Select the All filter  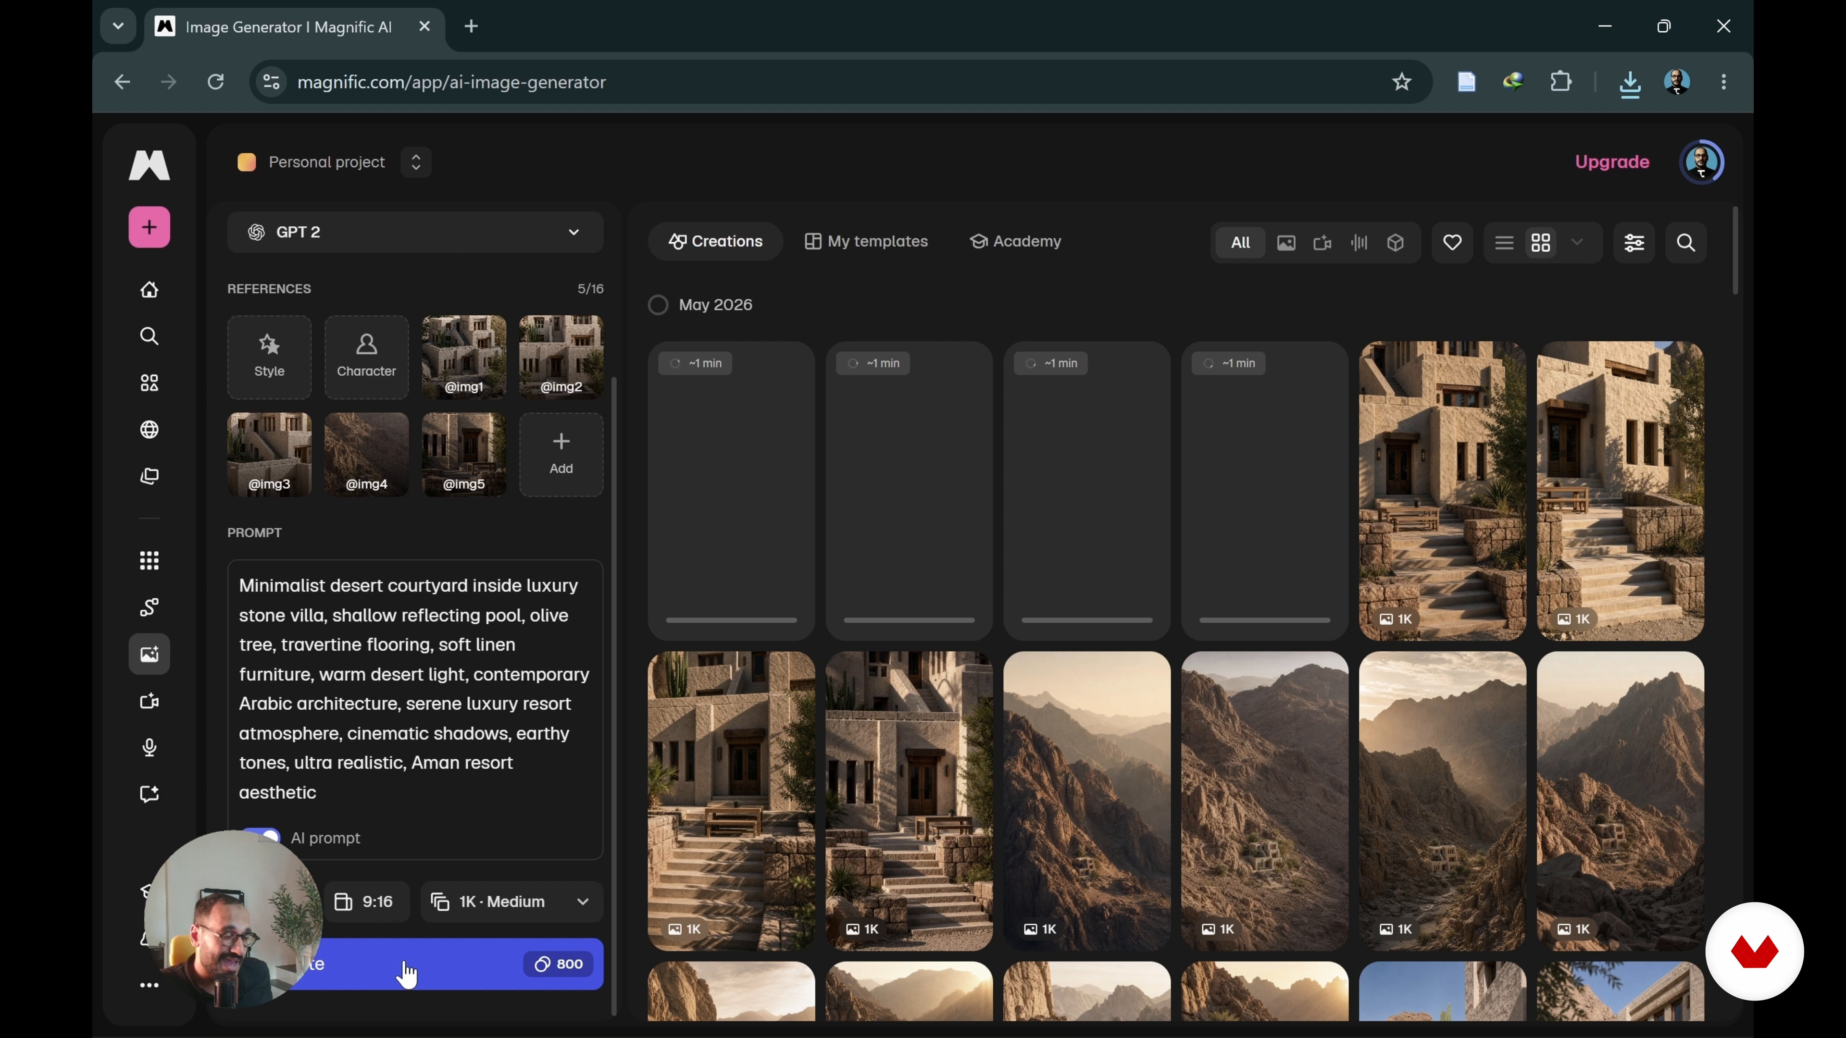pyautogui.click(x=1240, y=243)
